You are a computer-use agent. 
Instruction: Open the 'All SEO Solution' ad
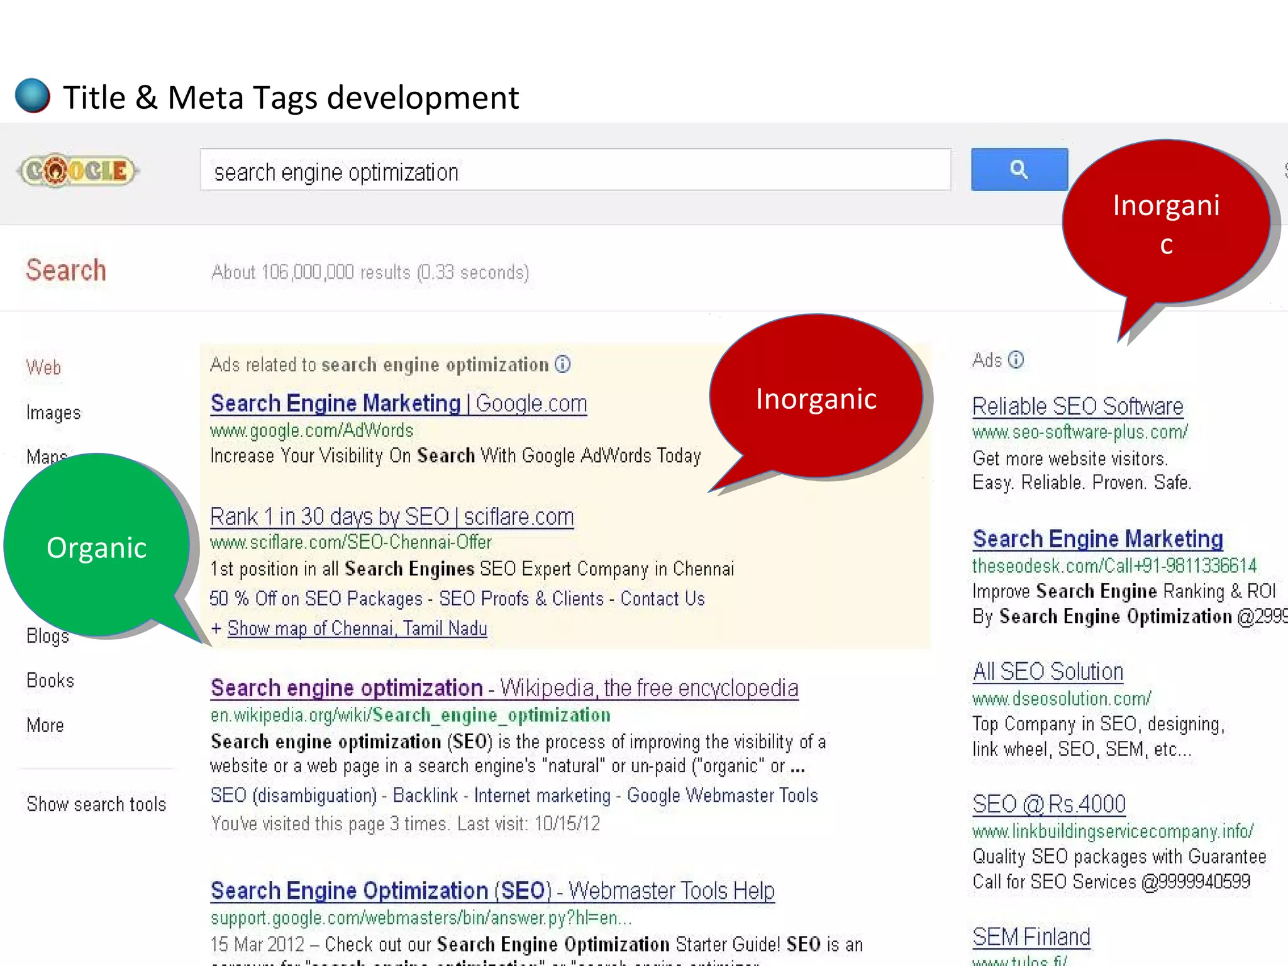(1048, 672)
